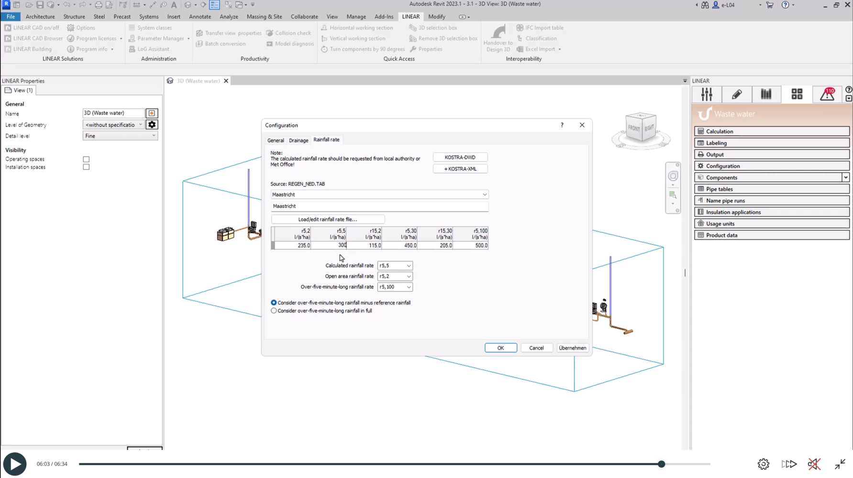Click the r5,2 value cell 235.0
This screenshot has height=478, width=853.
click(293, 245)
